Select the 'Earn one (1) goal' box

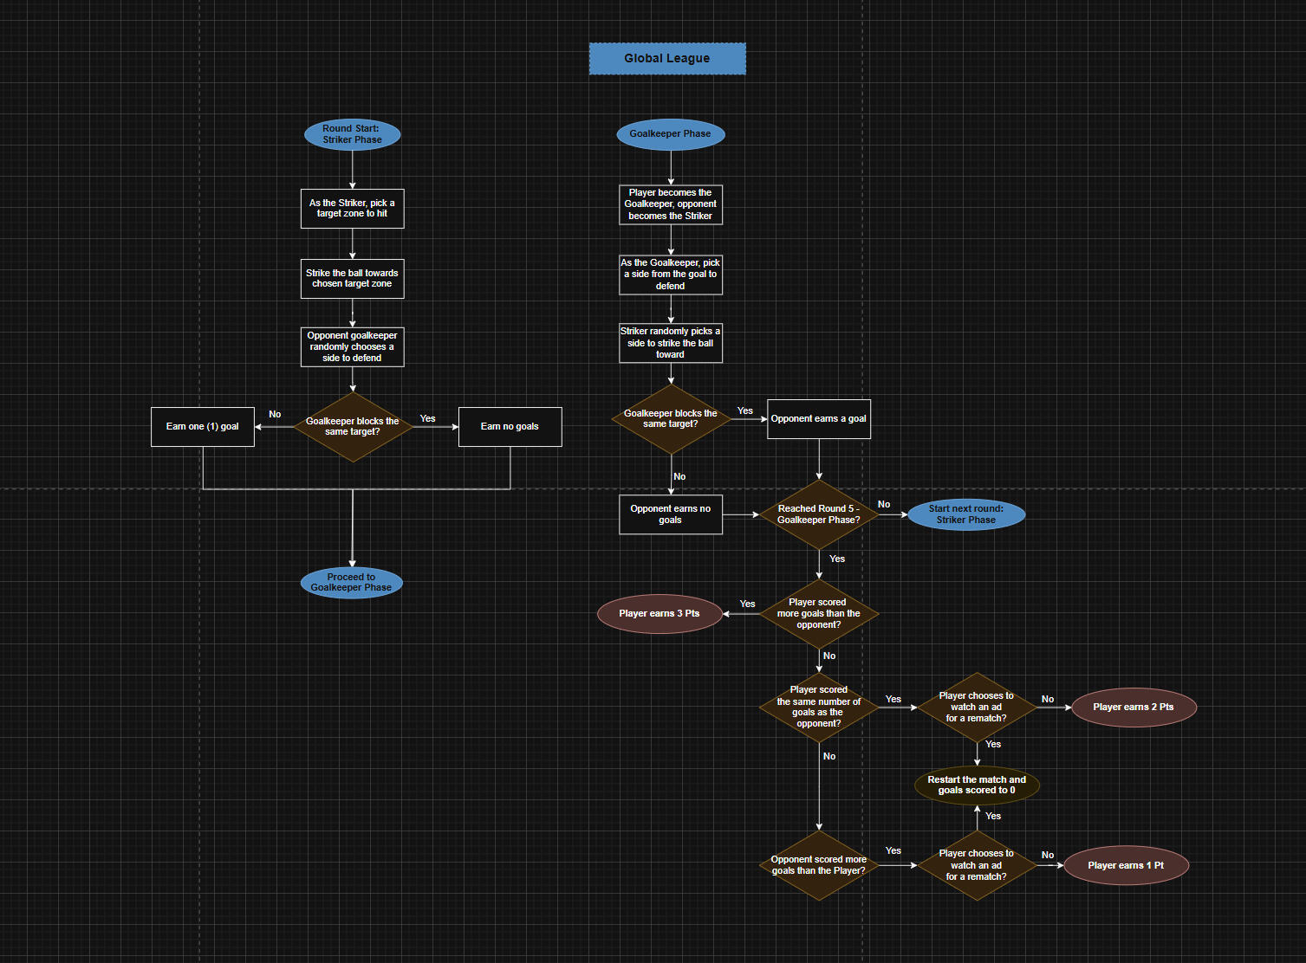click(202, 427)
